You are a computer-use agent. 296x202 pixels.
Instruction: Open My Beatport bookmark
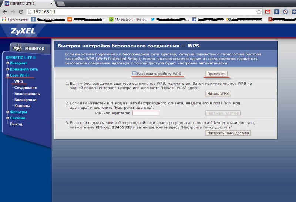coord(128,19)
